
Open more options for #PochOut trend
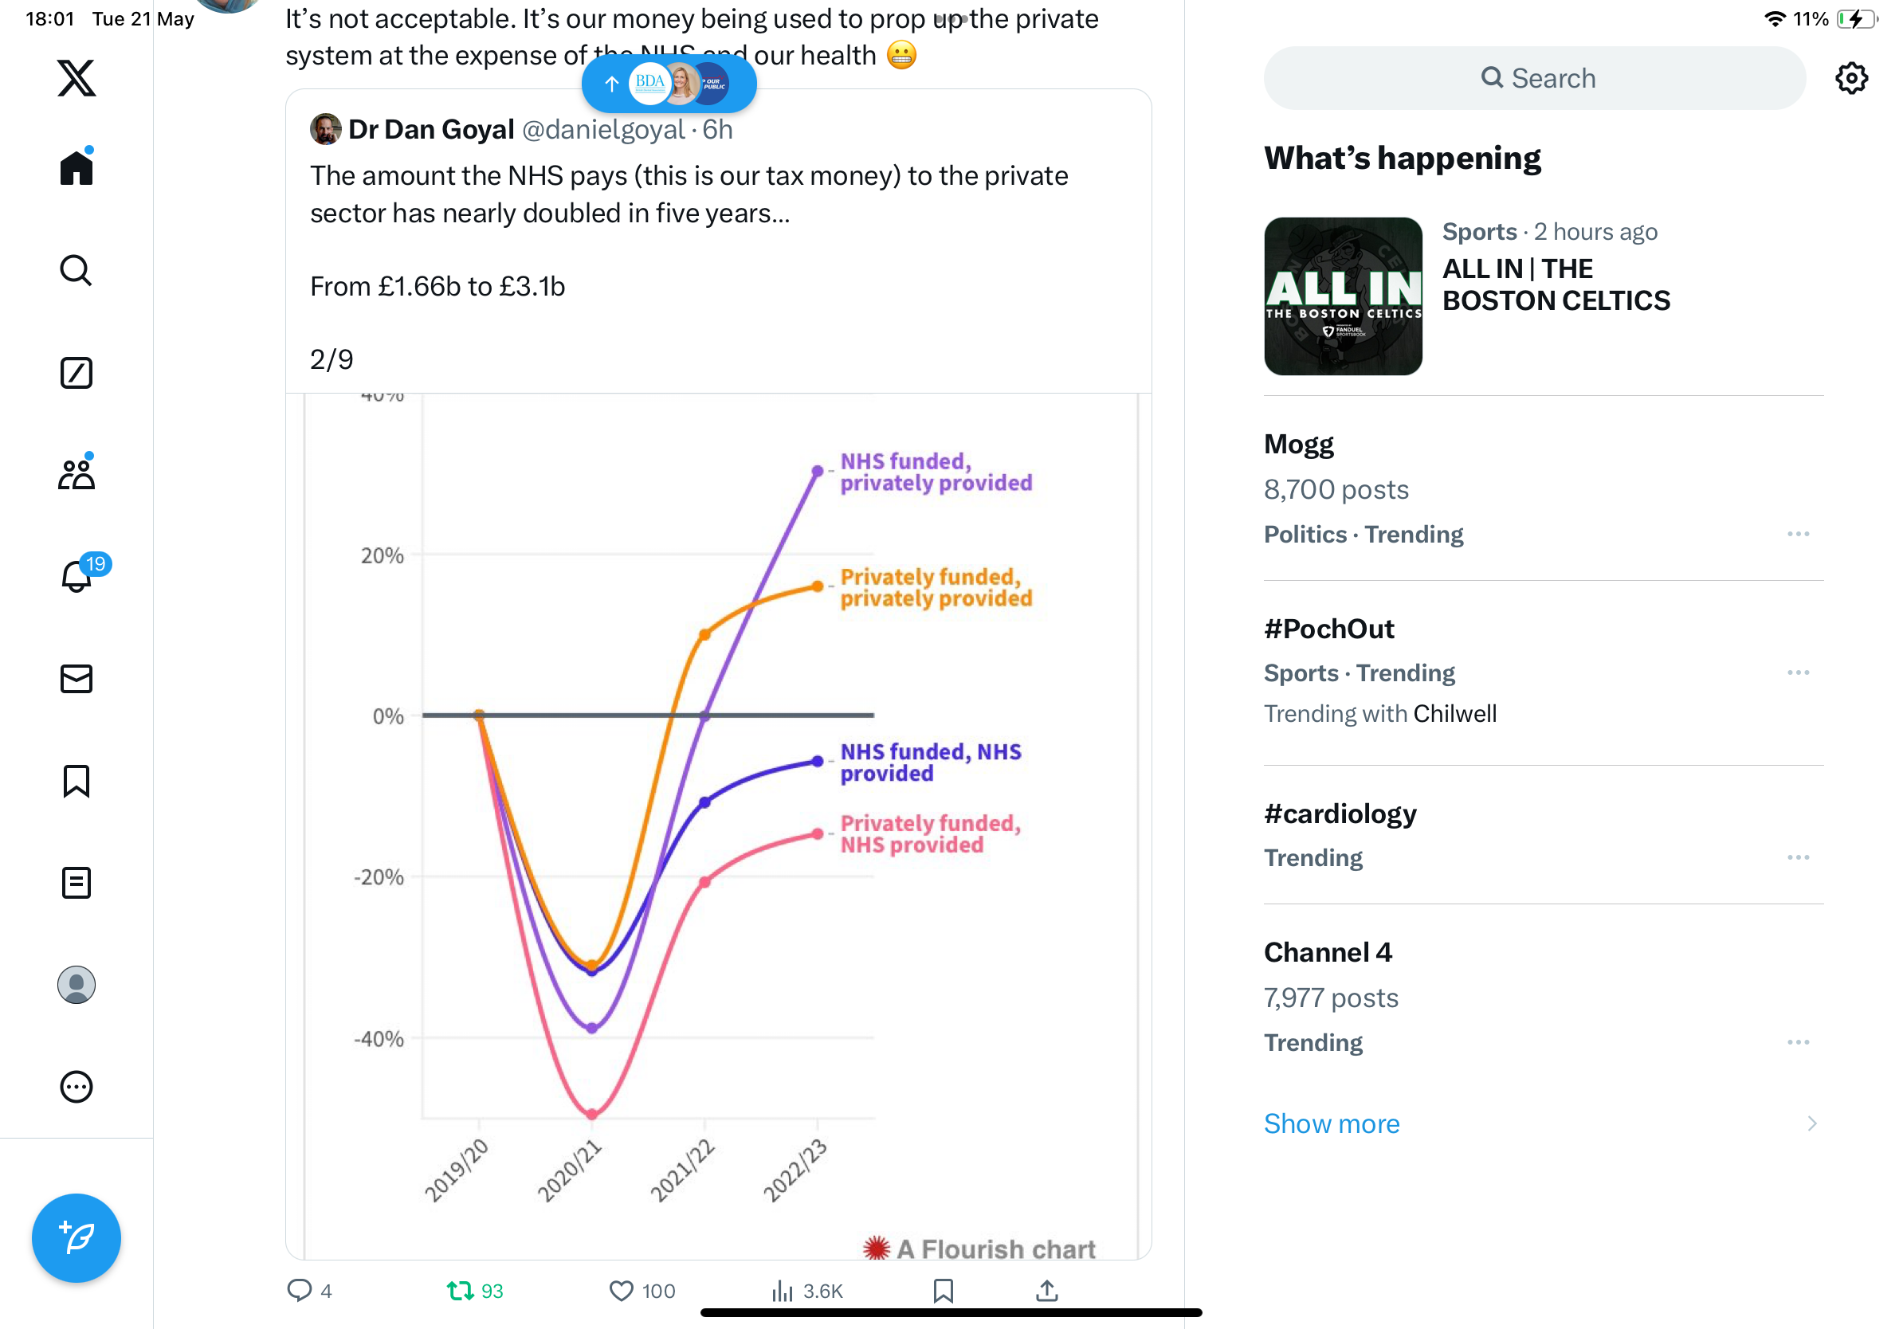coord(1798,672)
